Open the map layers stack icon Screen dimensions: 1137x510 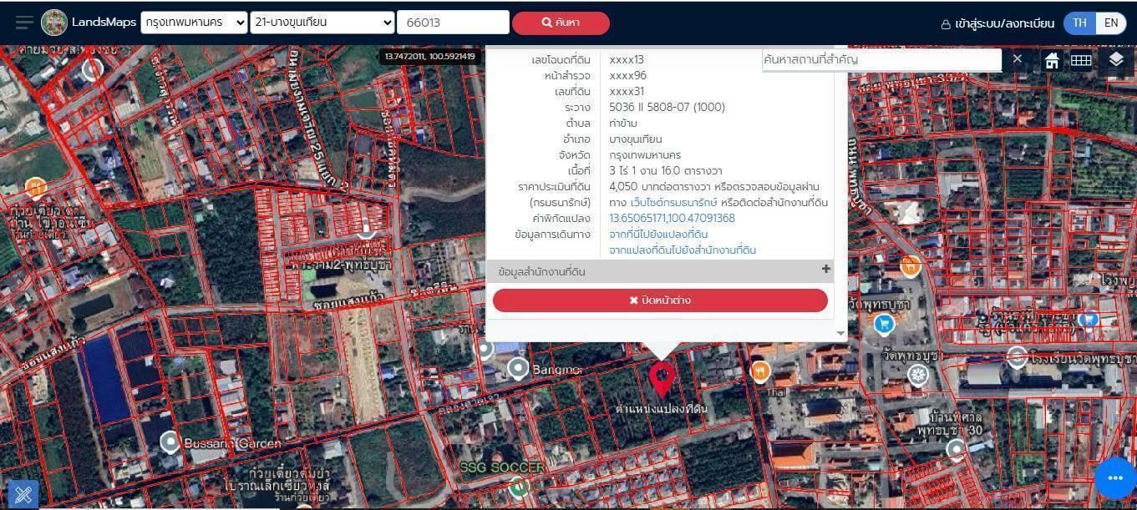(1116, 59)
